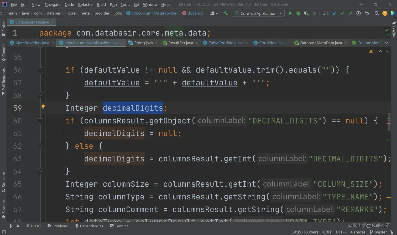Image resolution: width=397 pixels, height=235 pixels.
Task: Open Search Everywhere with the magnifier icon
Action: (377, 13)
